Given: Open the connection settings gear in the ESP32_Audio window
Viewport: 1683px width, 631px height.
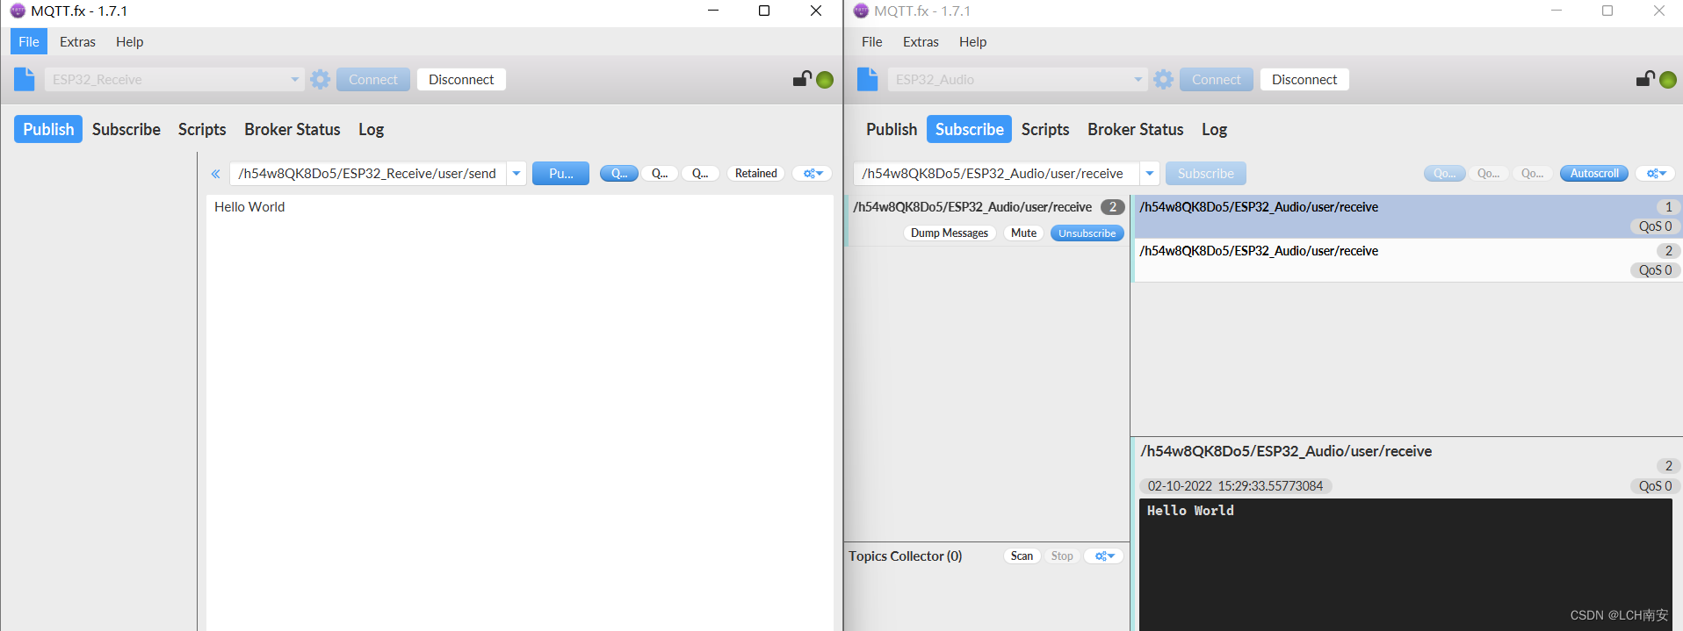Looking at the screenshot, I should (1164, 79).
